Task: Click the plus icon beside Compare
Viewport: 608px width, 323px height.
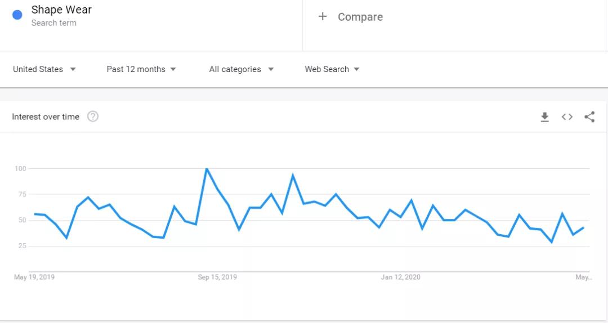Action: point(323,17)
